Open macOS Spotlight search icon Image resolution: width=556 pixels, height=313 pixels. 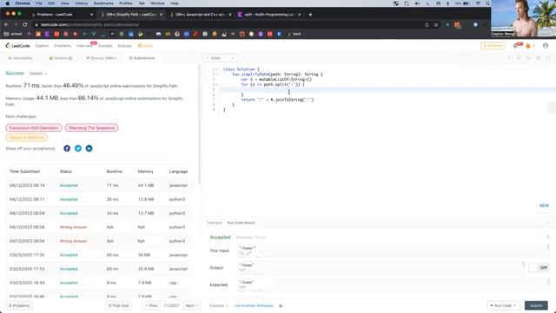click(487, 3)
